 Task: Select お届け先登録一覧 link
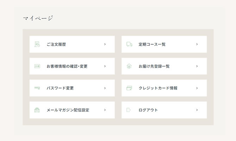click(164, 66)
